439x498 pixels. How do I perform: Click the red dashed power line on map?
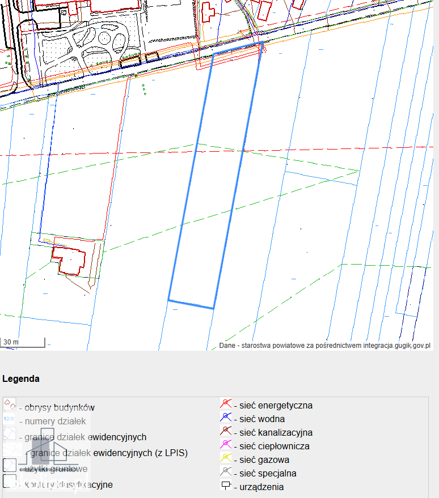pos(216,151)
